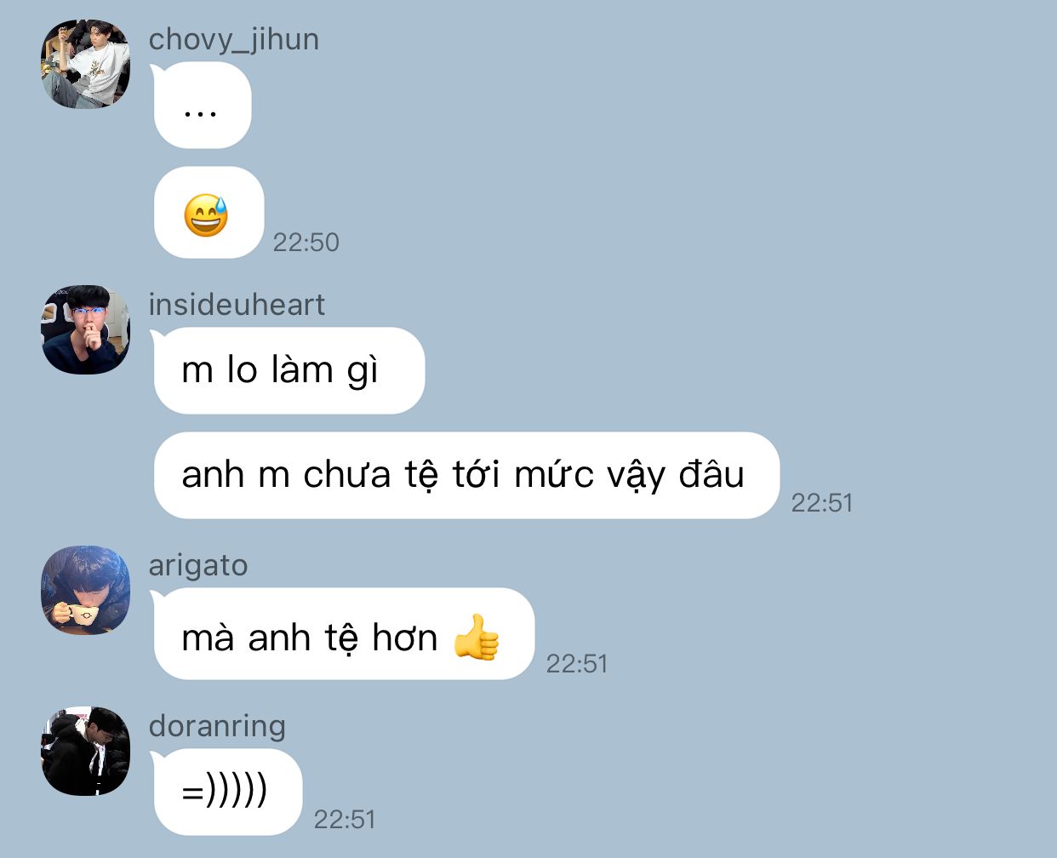Select the username insideuheart

[237, 304]
